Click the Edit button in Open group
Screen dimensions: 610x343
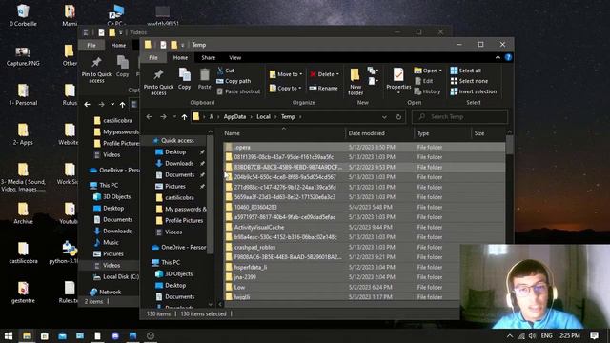pos(423,81)
